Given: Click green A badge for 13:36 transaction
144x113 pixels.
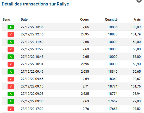Looking at the screenshot, I should click(11, 27).
